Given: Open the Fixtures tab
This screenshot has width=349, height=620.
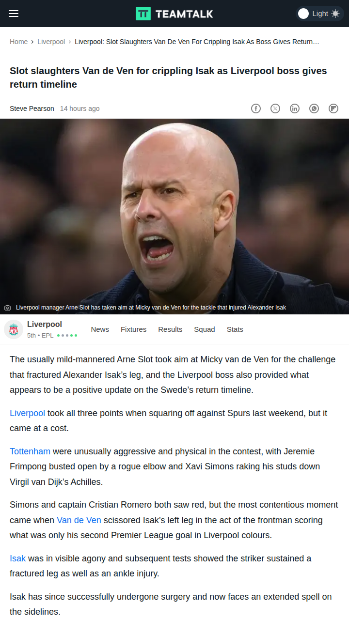Looking at the screenshot, I should [x=133, y=329].
